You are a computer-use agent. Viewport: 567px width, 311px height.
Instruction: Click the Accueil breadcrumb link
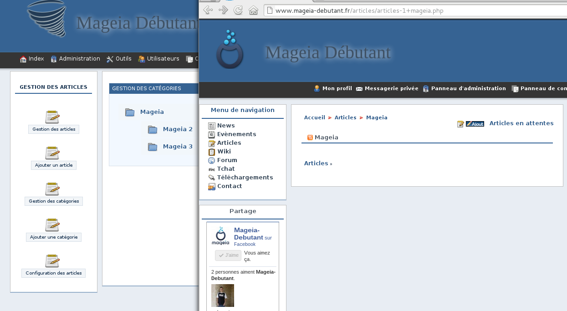click(x=315, y=117)
